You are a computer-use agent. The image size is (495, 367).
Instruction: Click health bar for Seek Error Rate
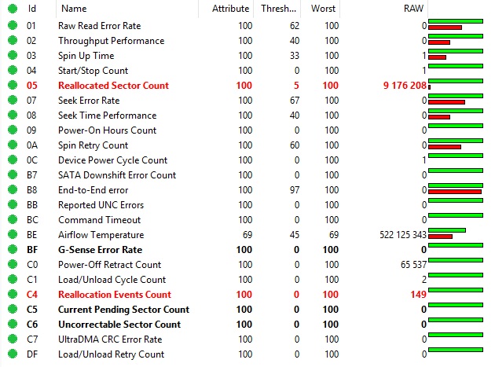tap(456, 101)
